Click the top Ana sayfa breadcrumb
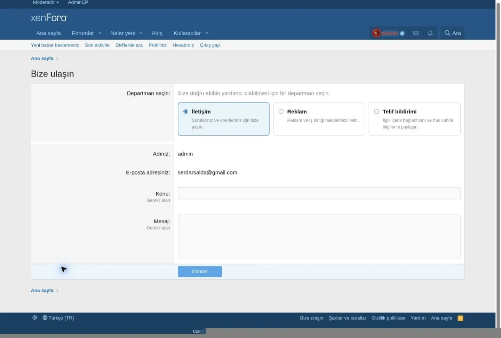 [42, 58]
